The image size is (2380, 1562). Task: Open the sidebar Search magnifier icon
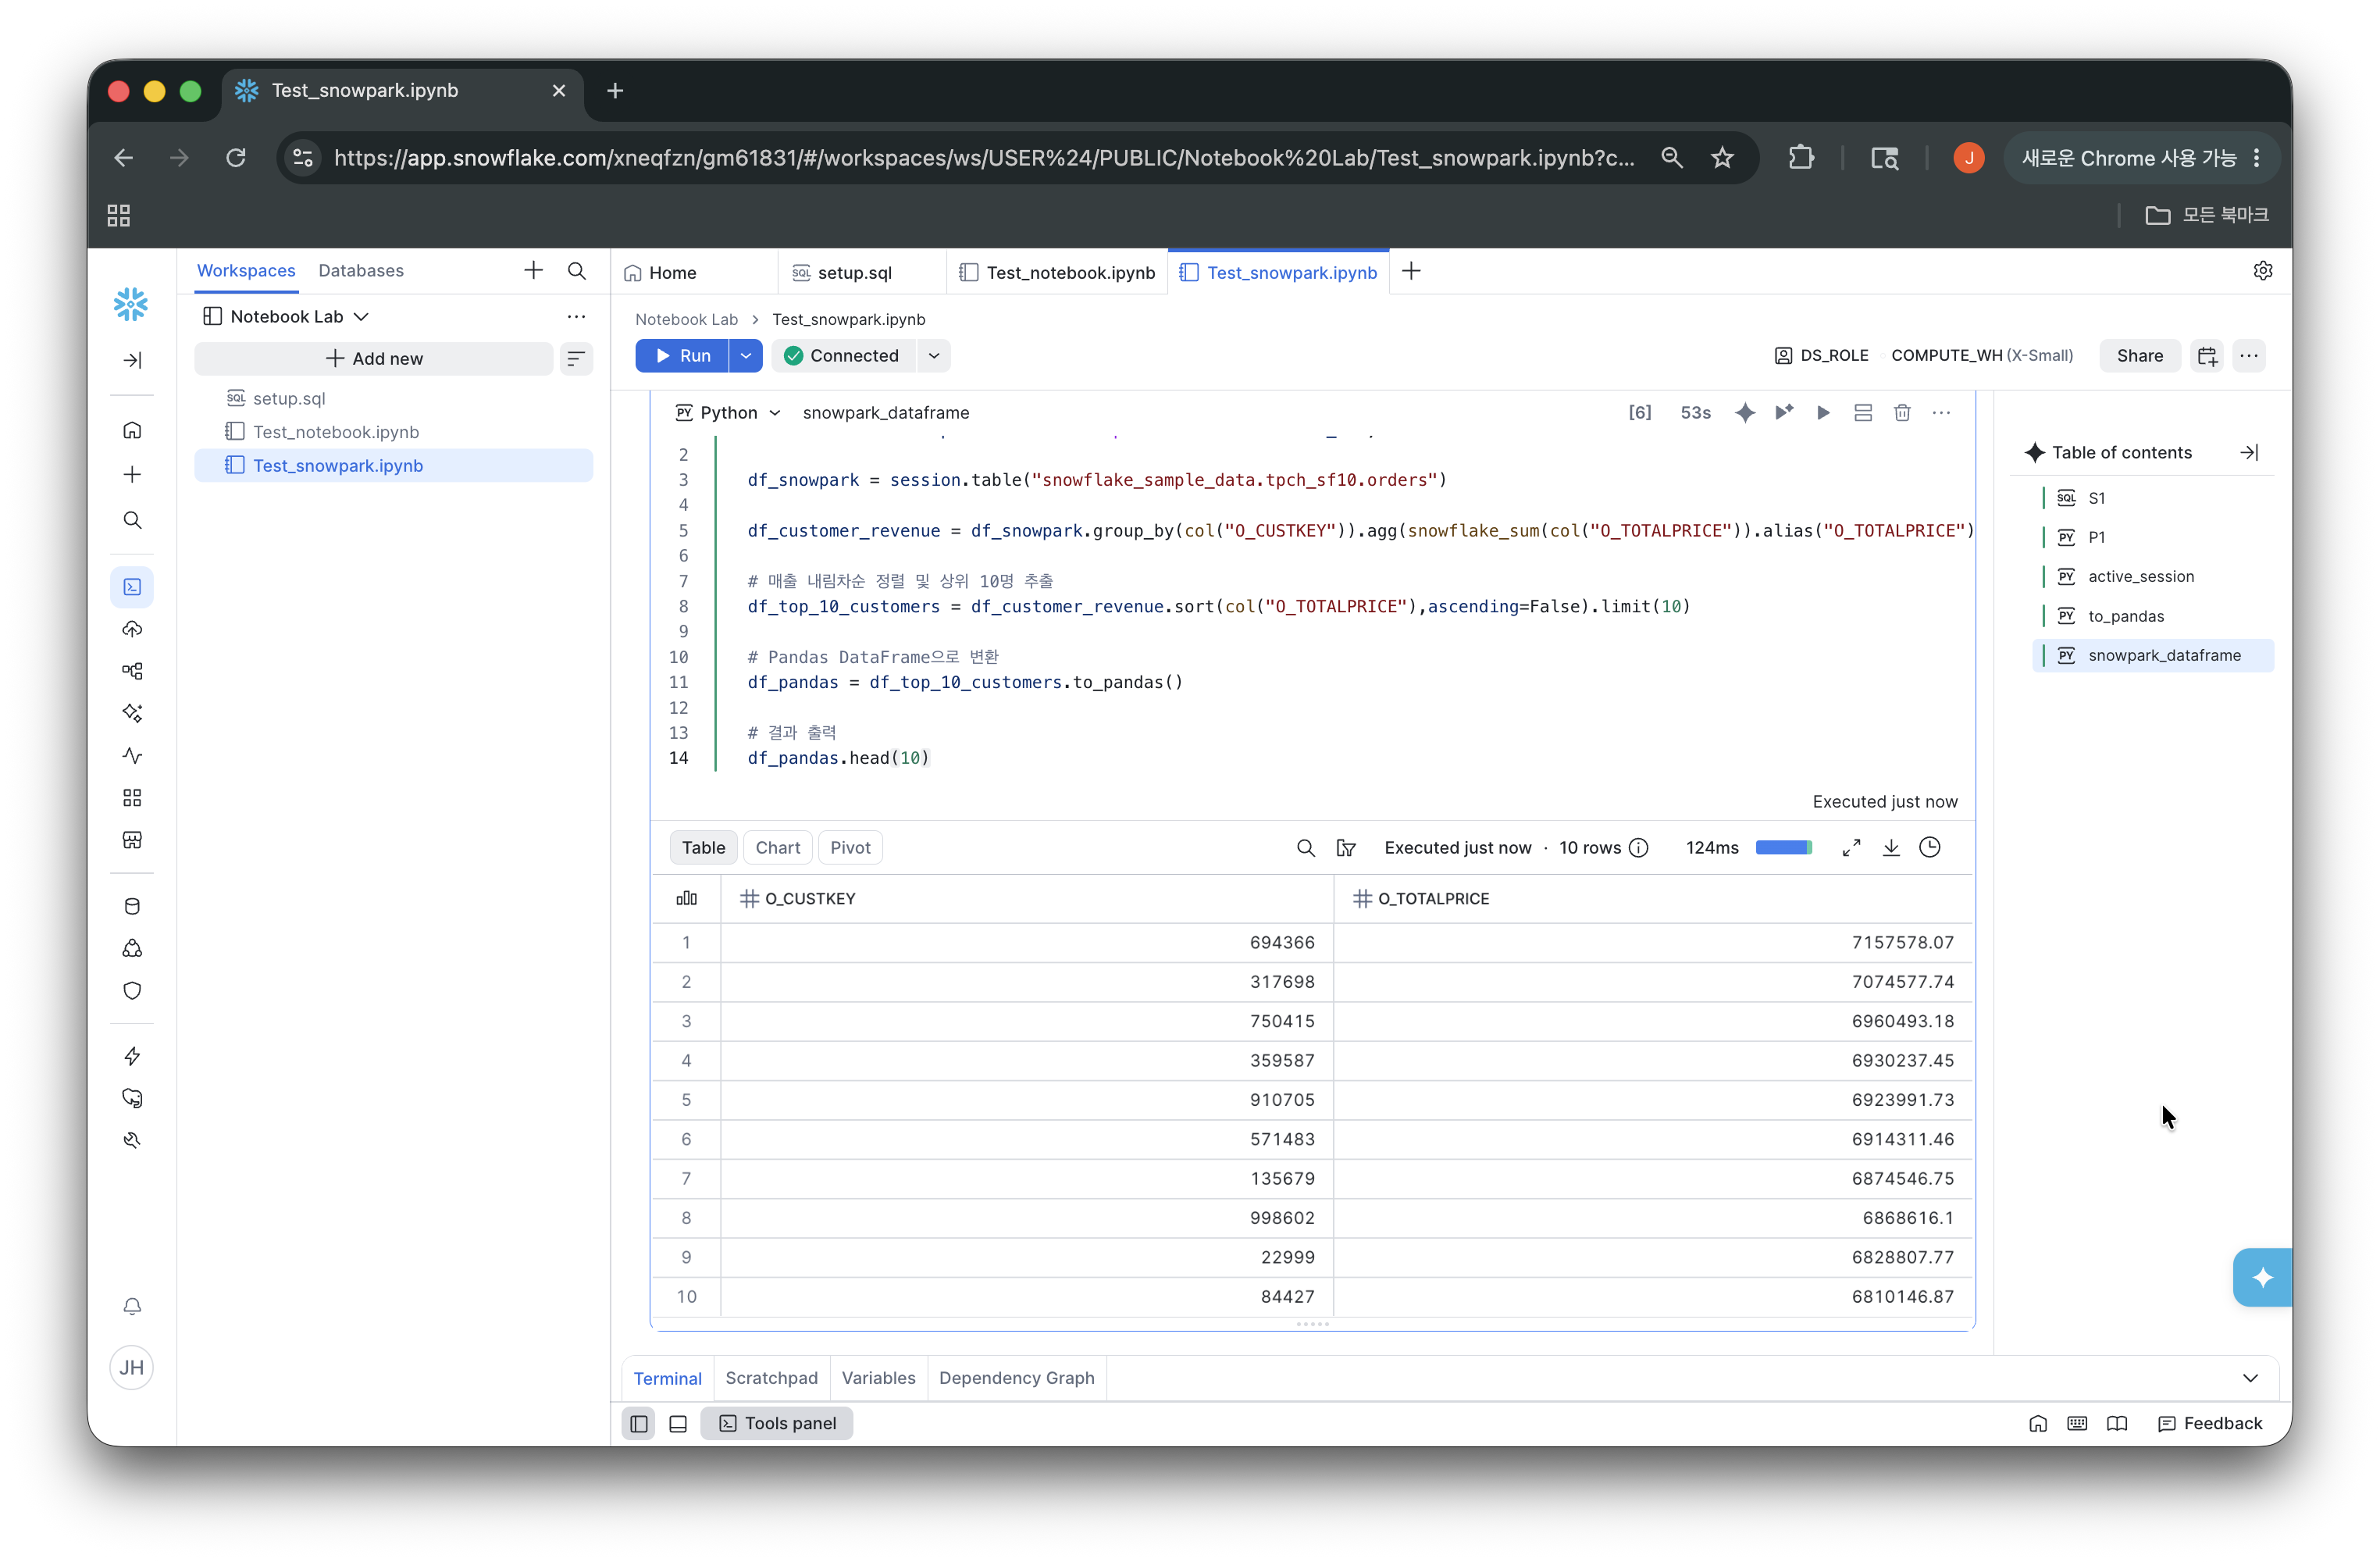132,520
